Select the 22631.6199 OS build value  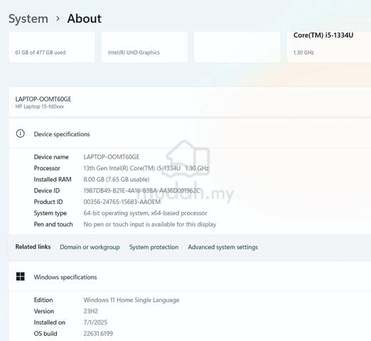click(x=98, y=334)
